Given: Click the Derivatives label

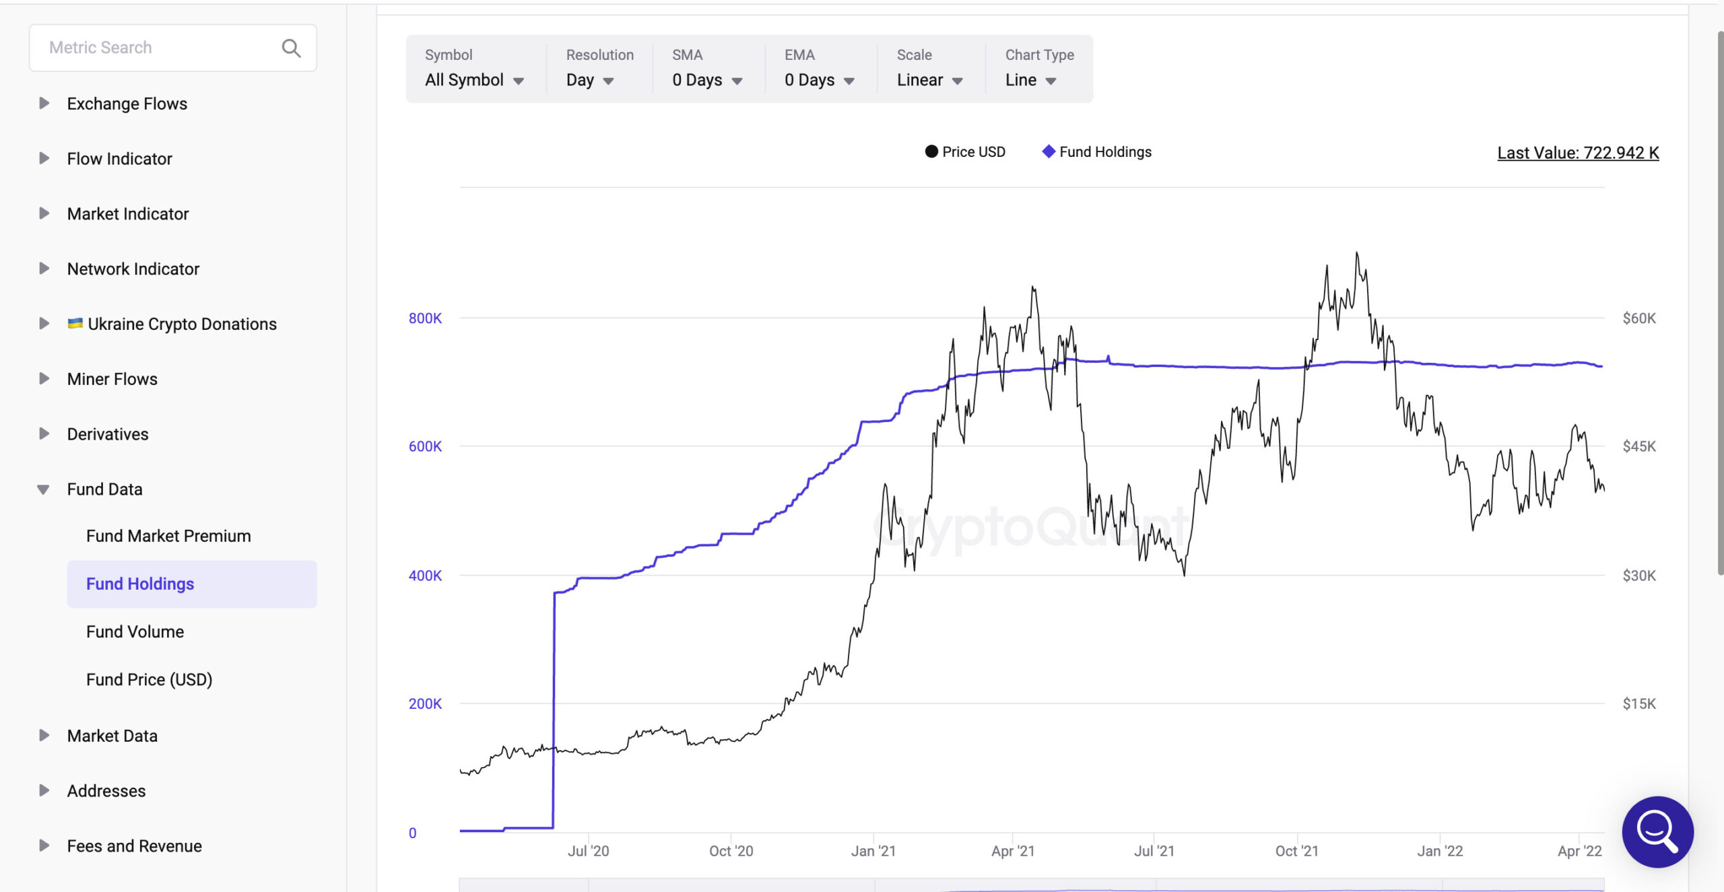Looking at the screenshot, I should tap(108, 434).
